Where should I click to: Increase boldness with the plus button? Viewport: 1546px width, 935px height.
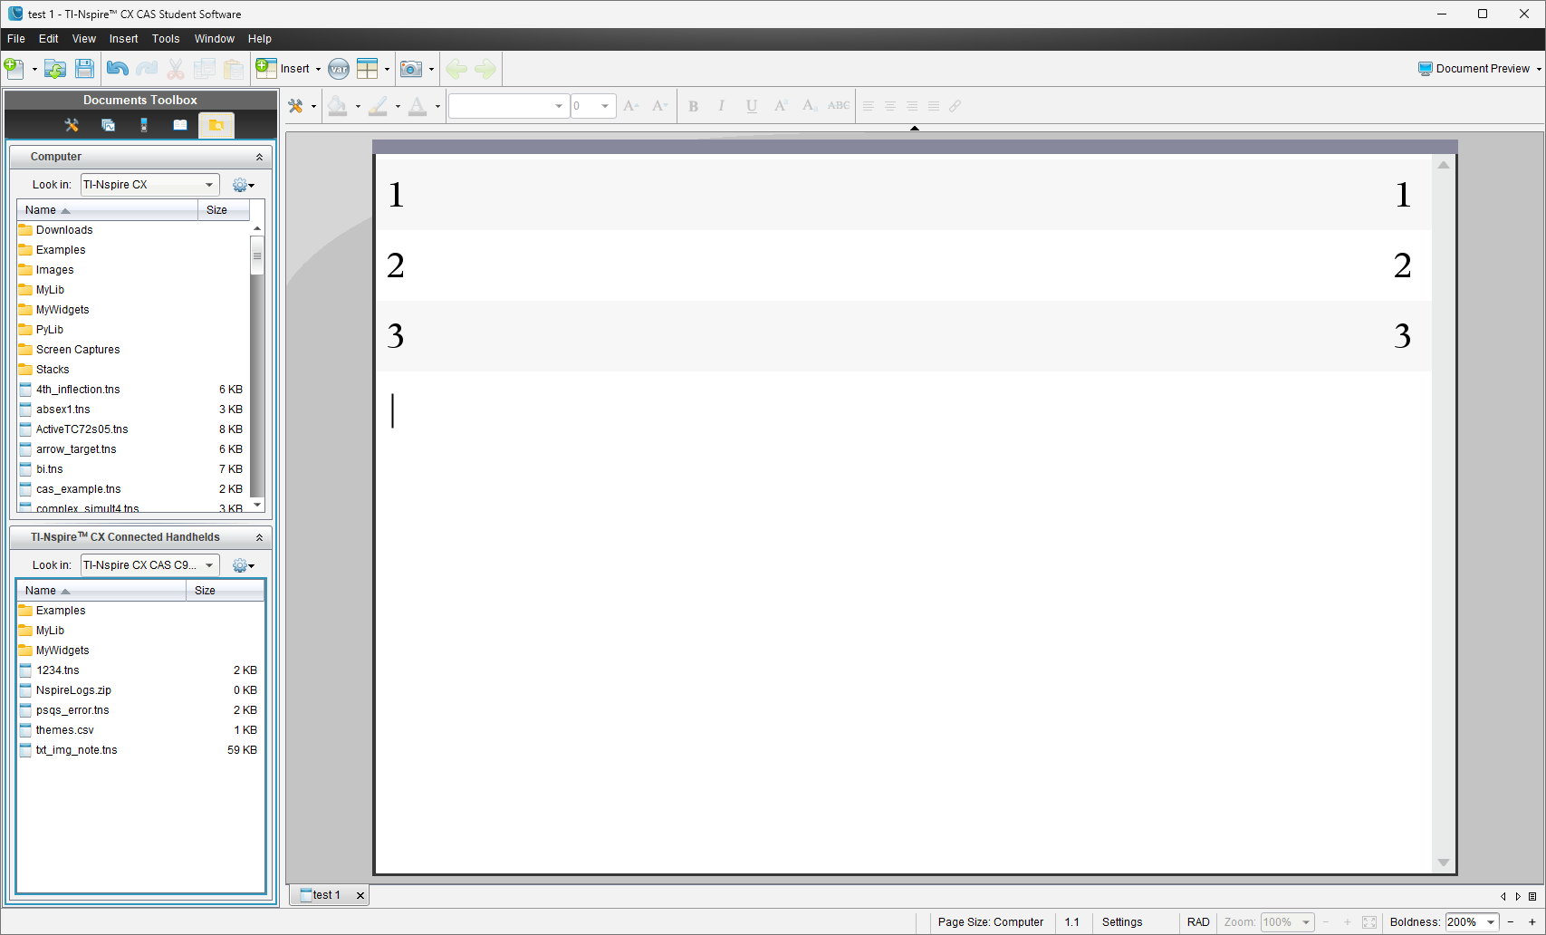pyautogui.click(x=1532, y=922)
